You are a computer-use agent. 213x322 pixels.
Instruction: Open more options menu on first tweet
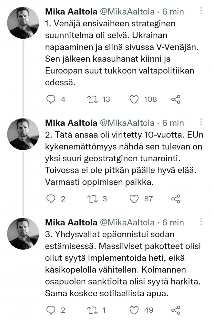point(201,11)
